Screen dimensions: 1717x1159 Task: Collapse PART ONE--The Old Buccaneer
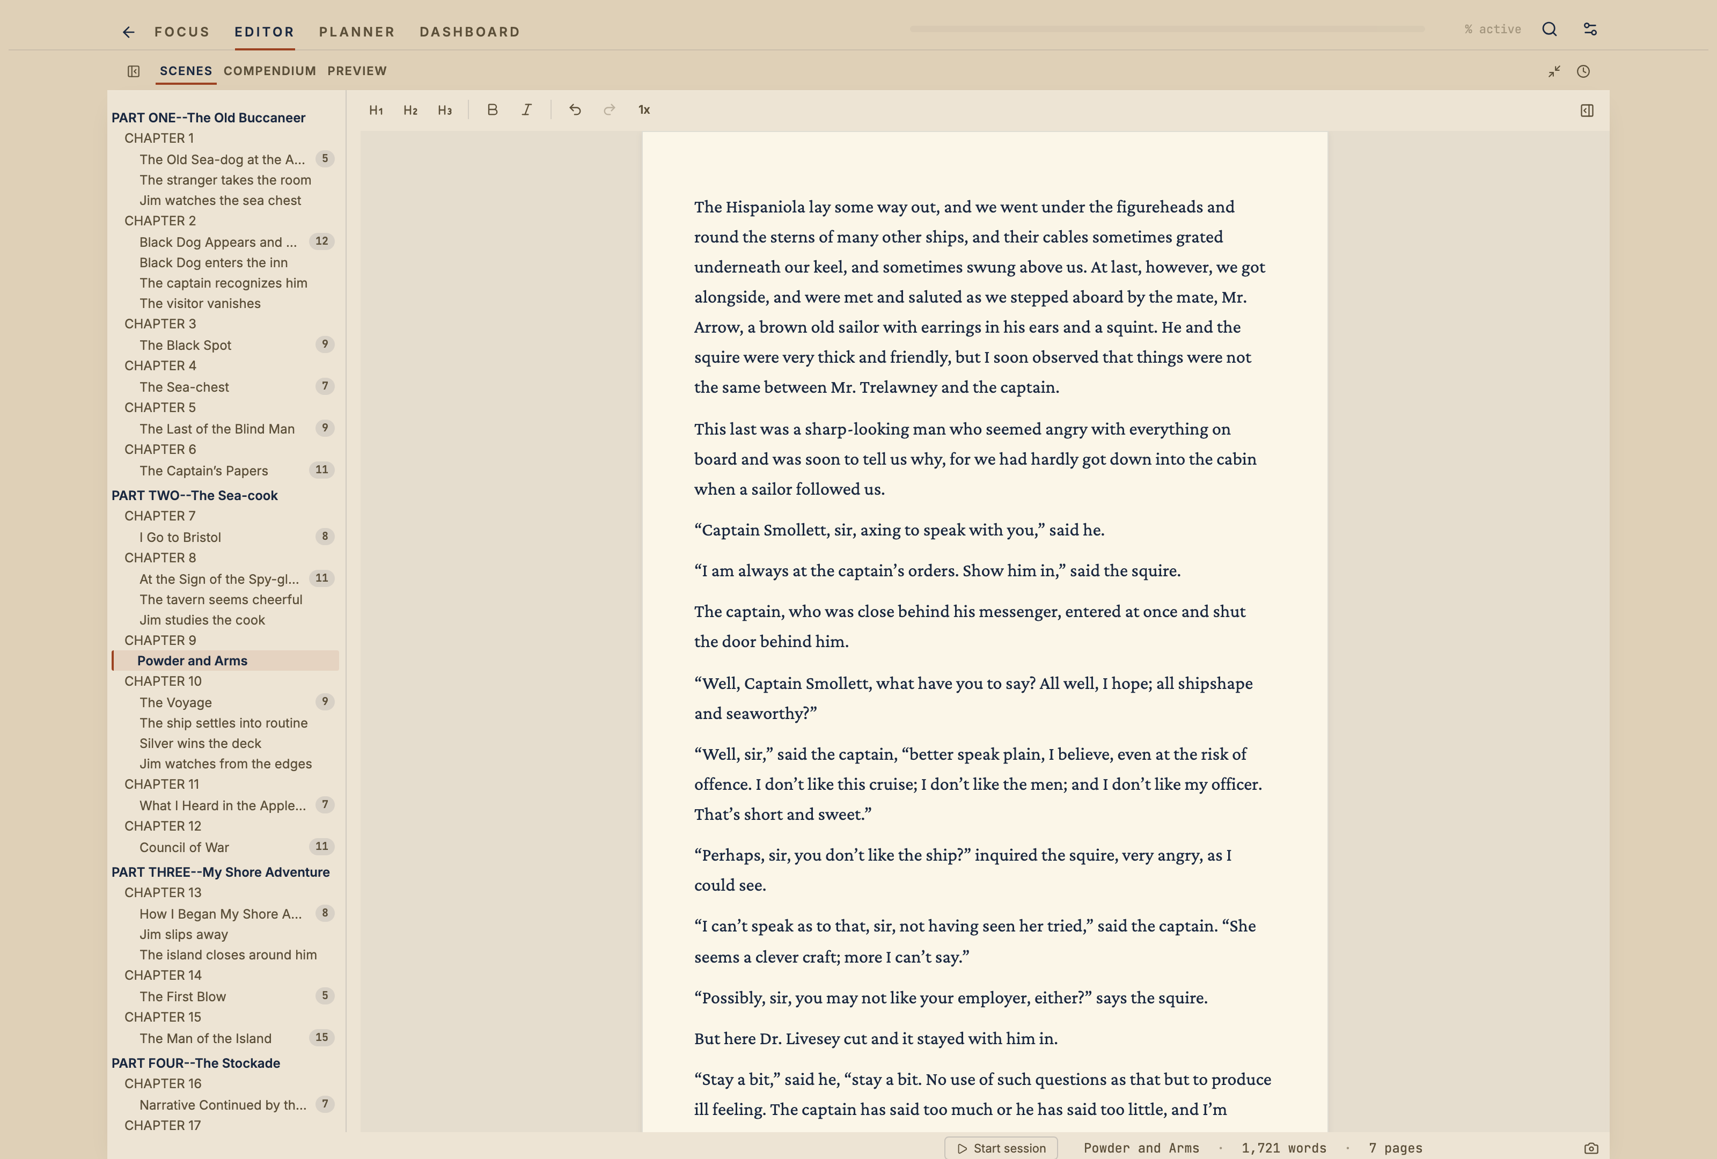point(208,118)
